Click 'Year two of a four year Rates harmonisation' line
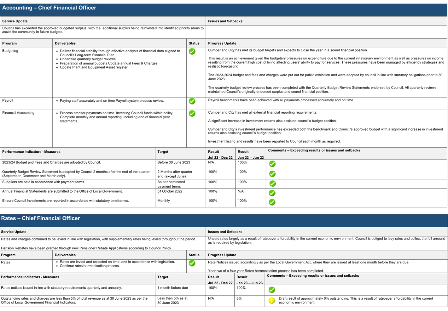 [266, 271]
